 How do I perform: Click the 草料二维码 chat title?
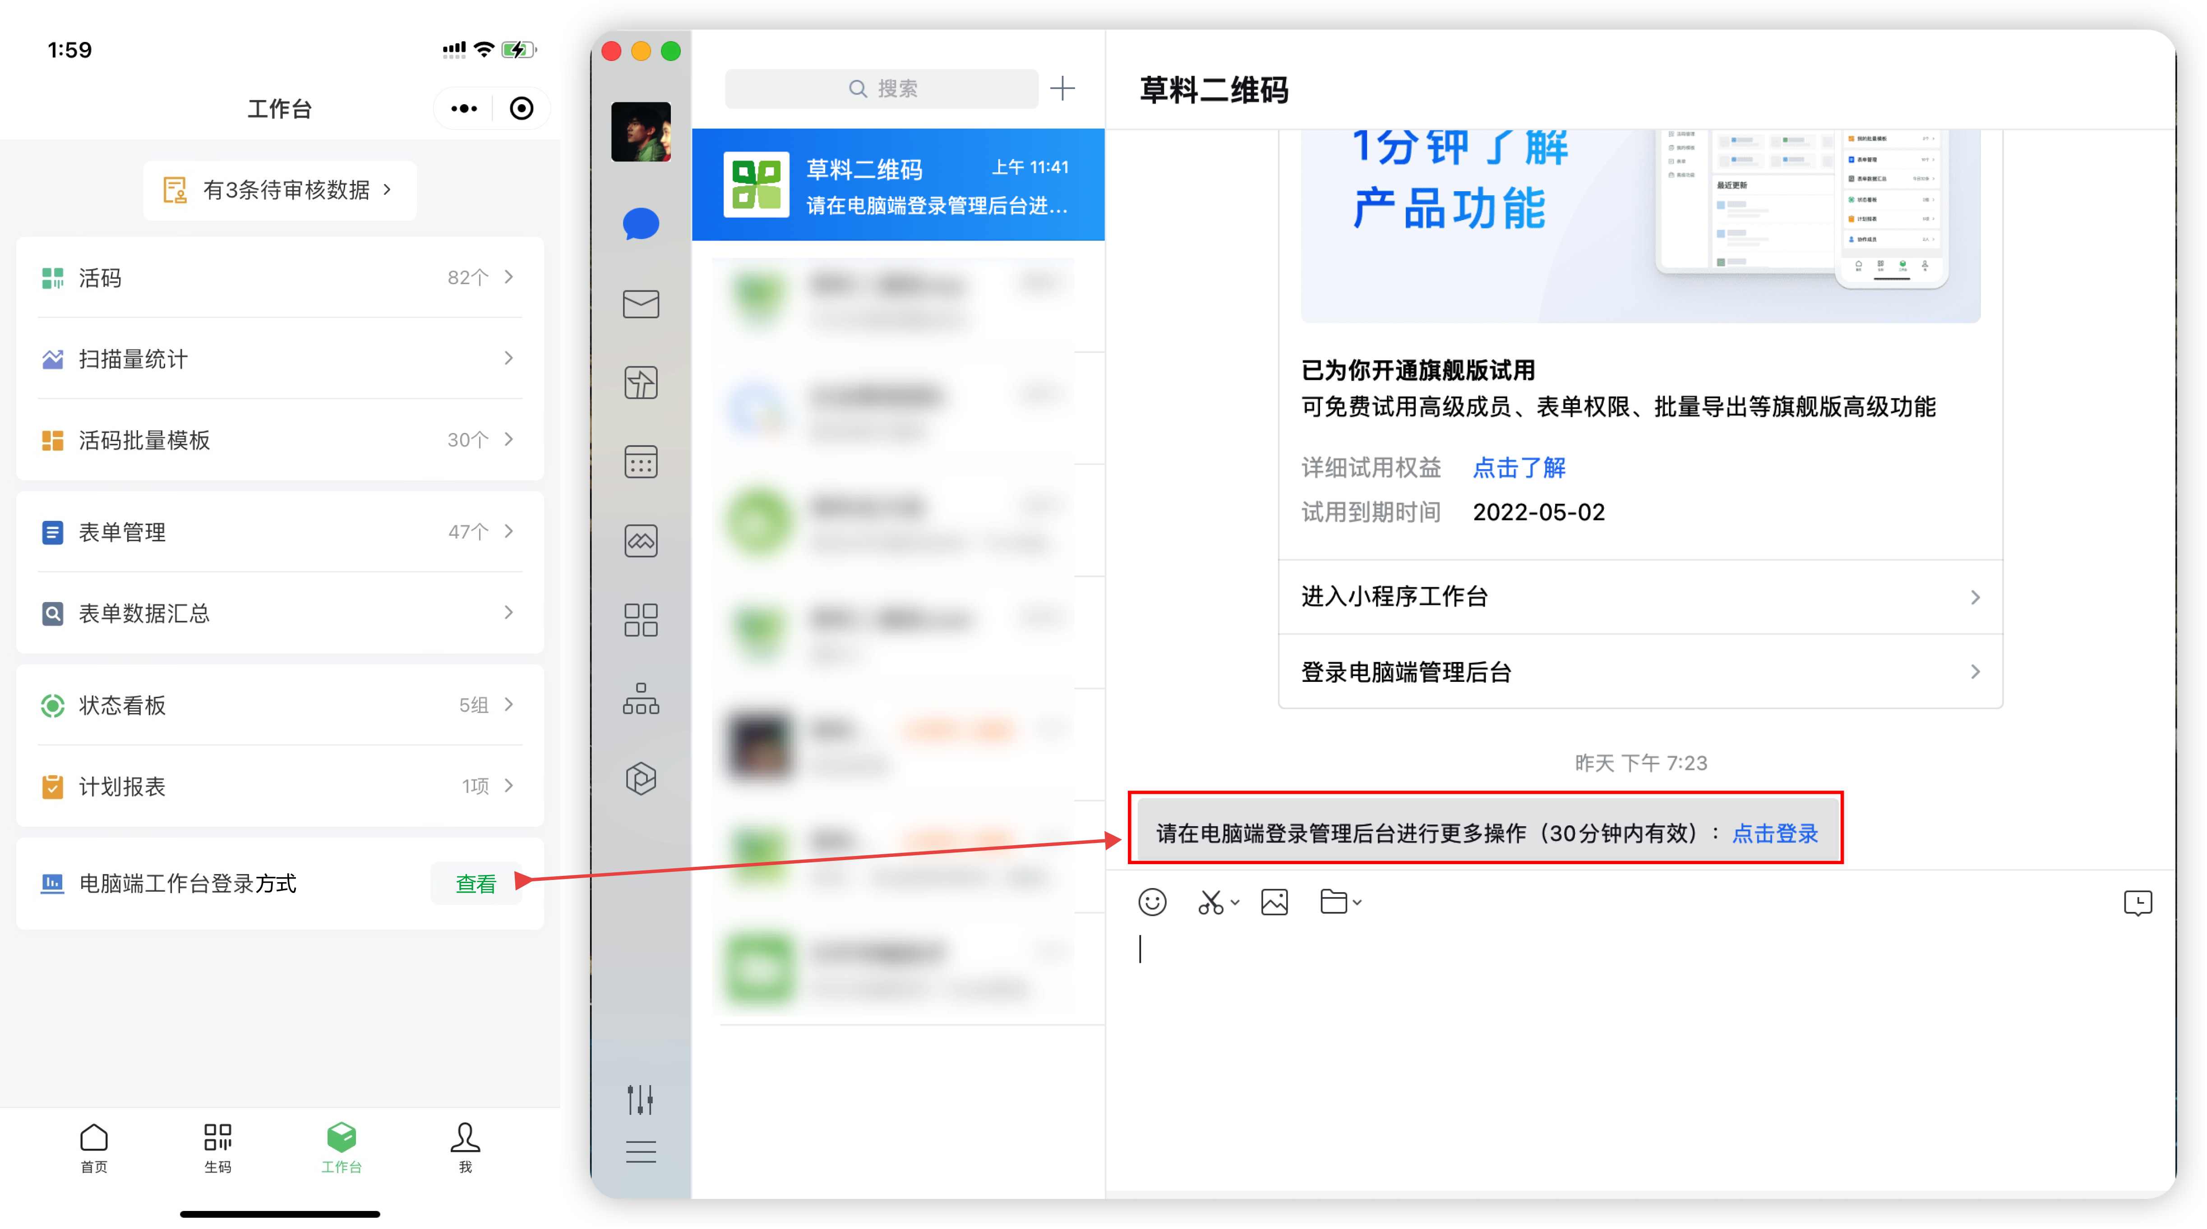point(1213,90)
